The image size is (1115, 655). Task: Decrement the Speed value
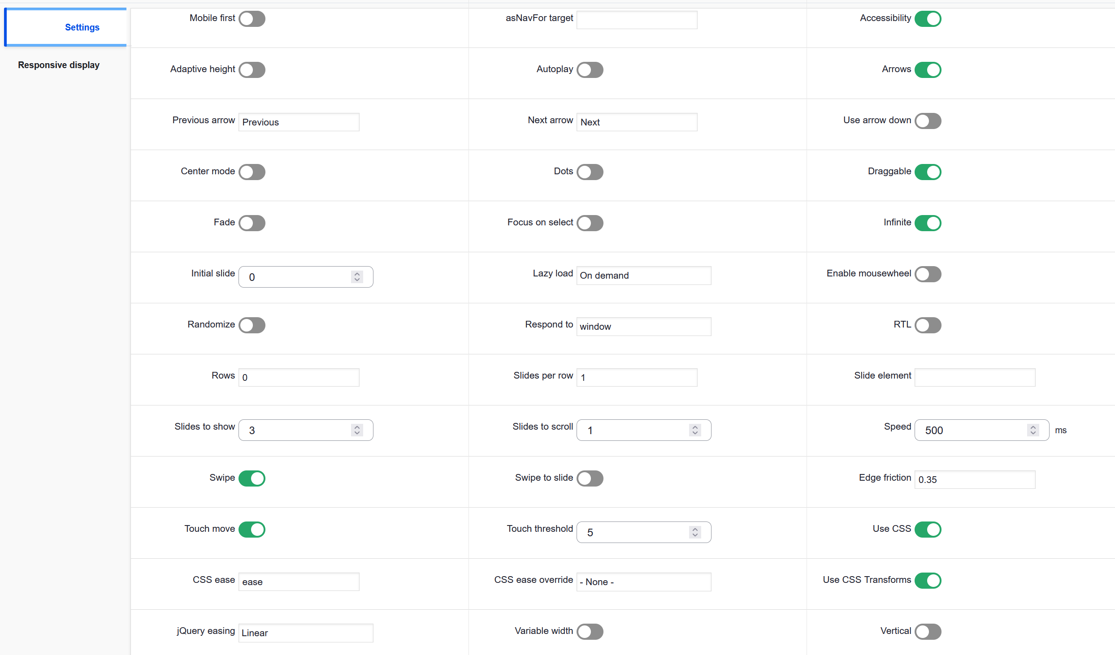[1033, 433]
